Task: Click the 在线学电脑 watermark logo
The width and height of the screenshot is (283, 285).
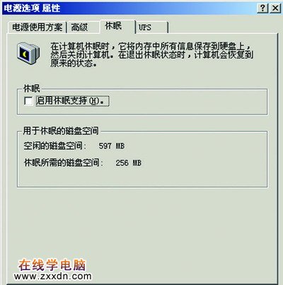Action: 52,264
